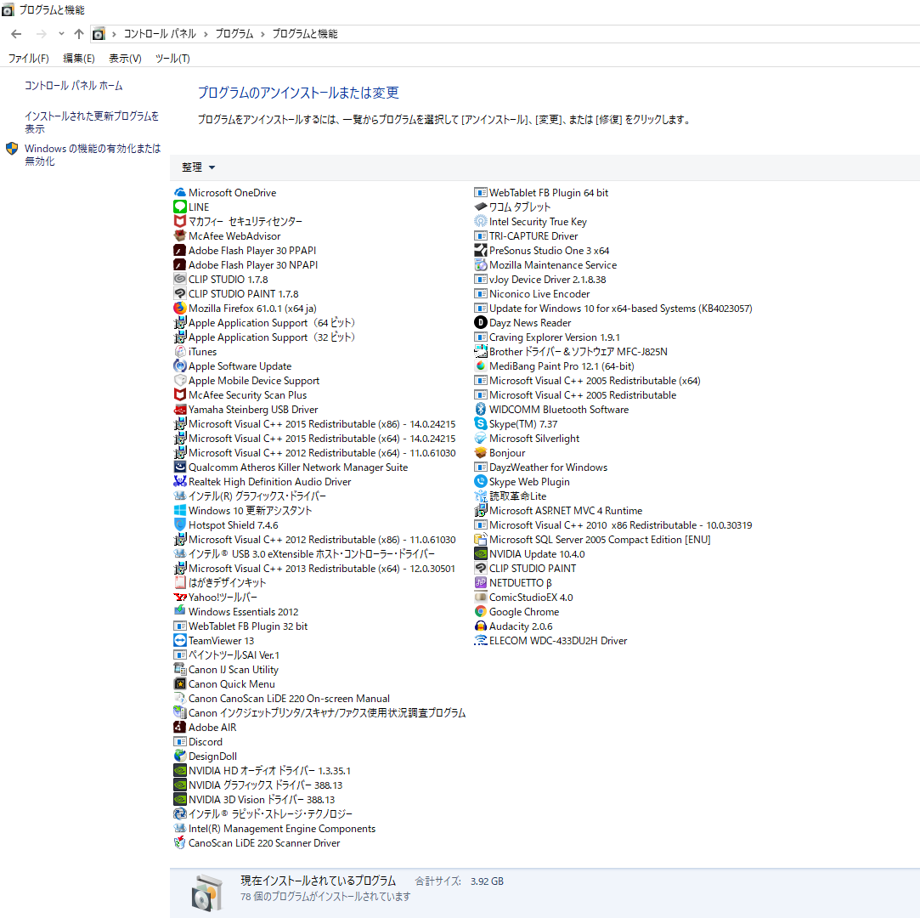Select Discord in the program list
This screenshot has width=920, height=918.
198,742
